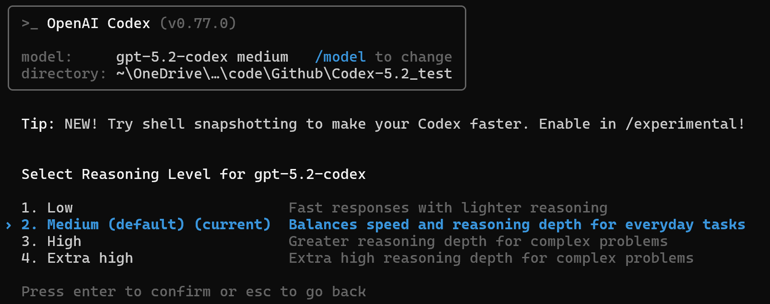The width and height of the screenshot is (770, 304).
Task: Click the "OpenAI Codex" title text
Action: tap(99, 24)
